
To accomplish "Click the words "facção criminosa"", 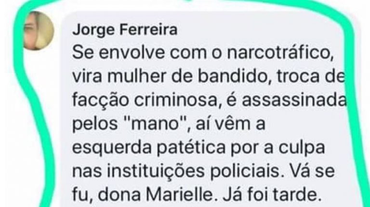I will tap(145, 101).
